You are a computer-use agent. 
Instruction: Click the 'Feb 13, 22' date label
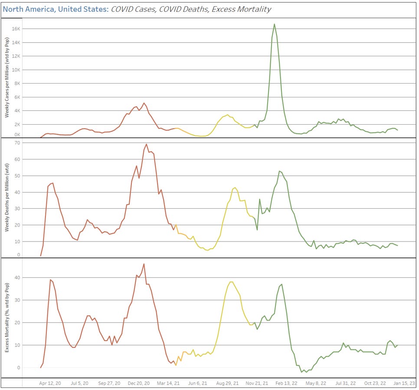tap(286, 384)
